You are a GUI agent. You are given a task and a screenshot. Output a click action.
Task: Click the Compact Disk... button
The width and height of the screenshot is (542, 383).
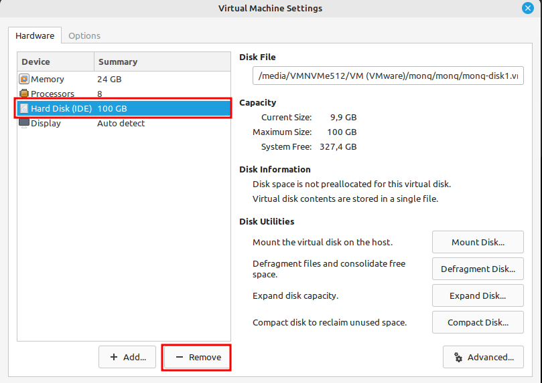pyautogui.click(x=478, y=322)
